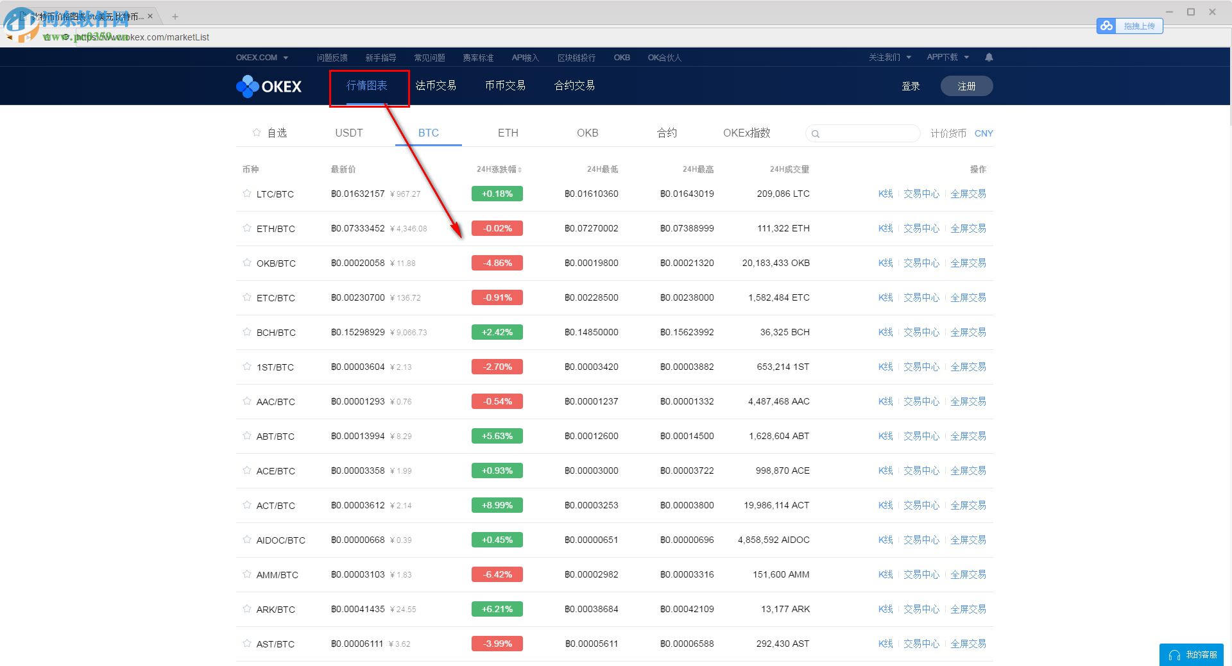Image resolution: width=1232 pixels, height=666 pixels.
Task: Favorite the BCH/BTC pair star
Action: click(x=247, y=332)
